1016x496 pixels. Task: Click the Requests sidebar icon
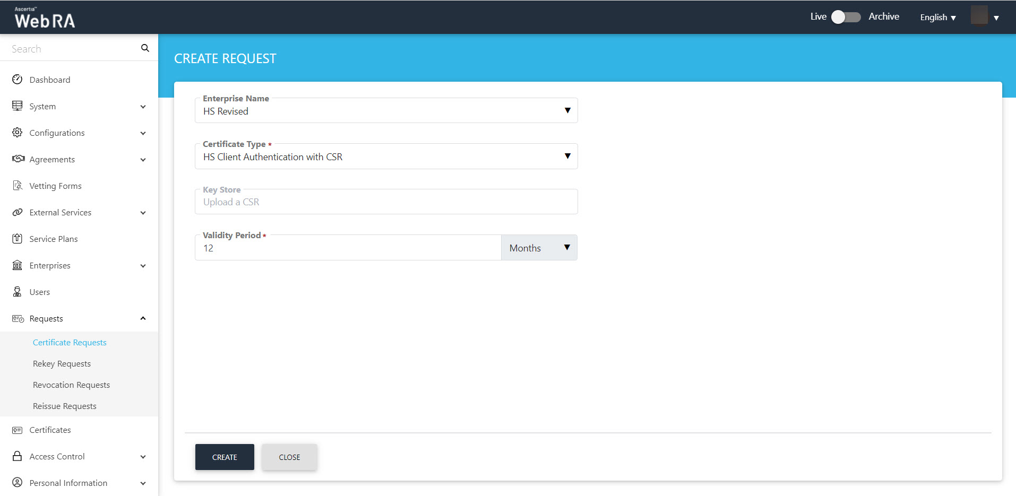point(18,318)
